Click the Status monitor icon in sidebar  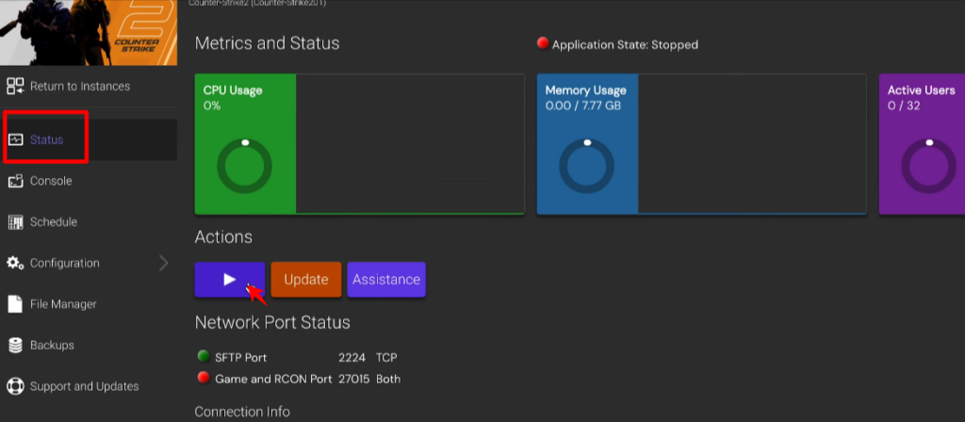[x=15, y=139]
